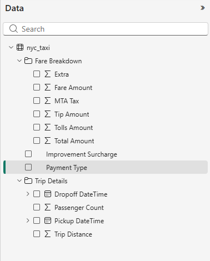Click the sigma icon beside Total Amount

(x=48, y=140)
